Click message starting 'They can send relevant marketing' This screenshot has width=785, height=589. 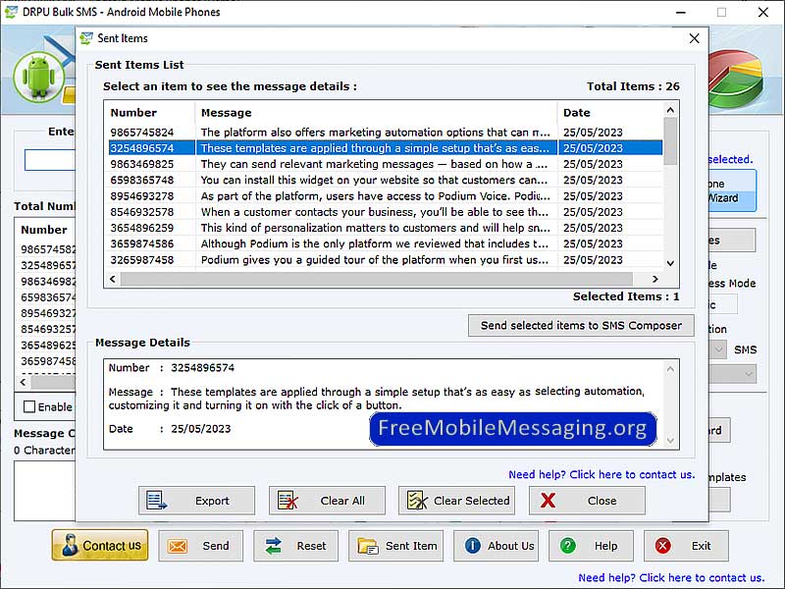point(374,164)
